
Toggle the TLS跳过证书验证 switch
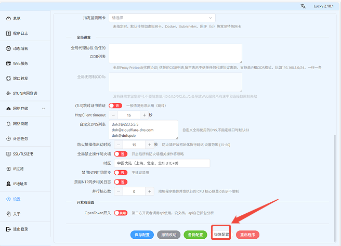click(120, 106)
